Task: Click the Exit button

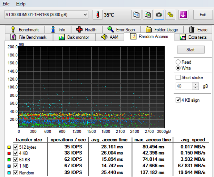Action: 203,15
